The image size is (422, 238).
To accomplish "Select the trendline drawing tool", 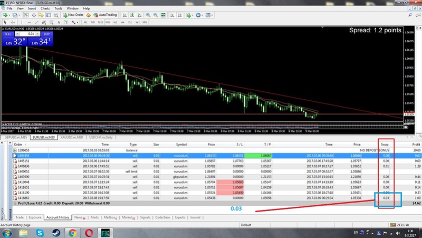I will tap(36, 22).
